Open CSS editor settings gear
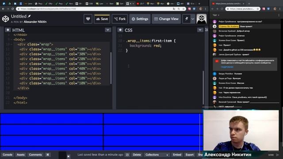283x159 pixels. [x=120, y=30]
